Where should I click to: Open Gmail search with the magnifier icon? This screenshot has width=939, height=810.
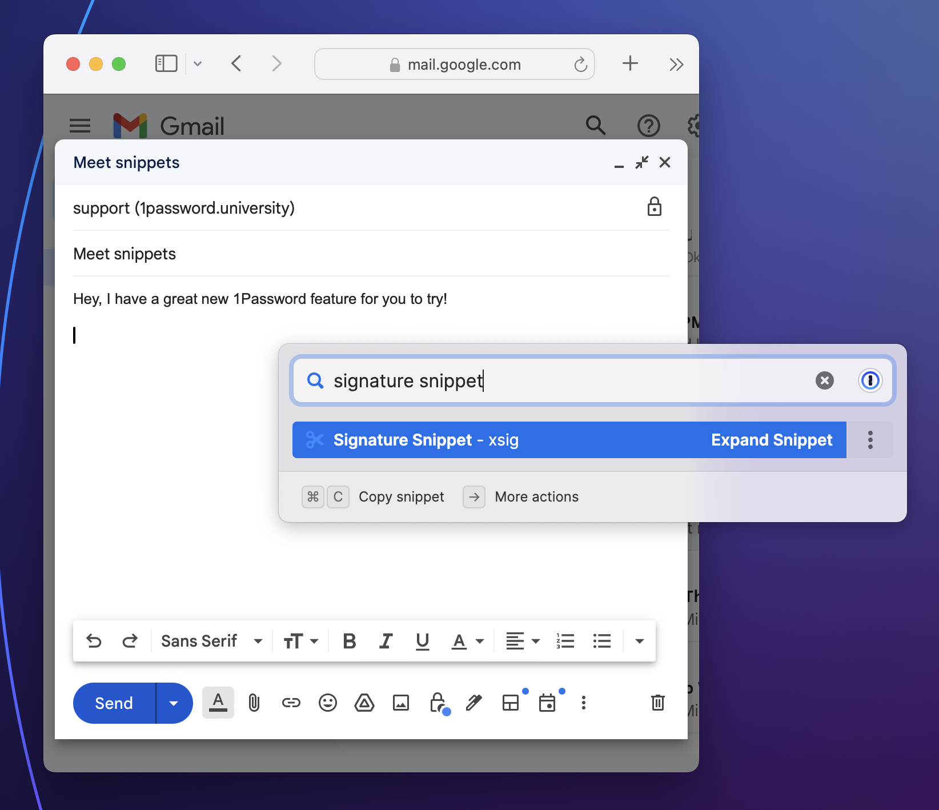point(596,125)
